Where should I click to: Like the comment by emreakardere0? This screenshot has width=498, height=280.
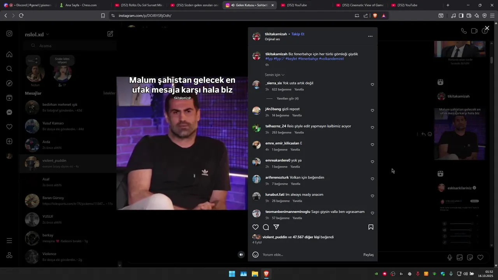[x=372, y=162]
